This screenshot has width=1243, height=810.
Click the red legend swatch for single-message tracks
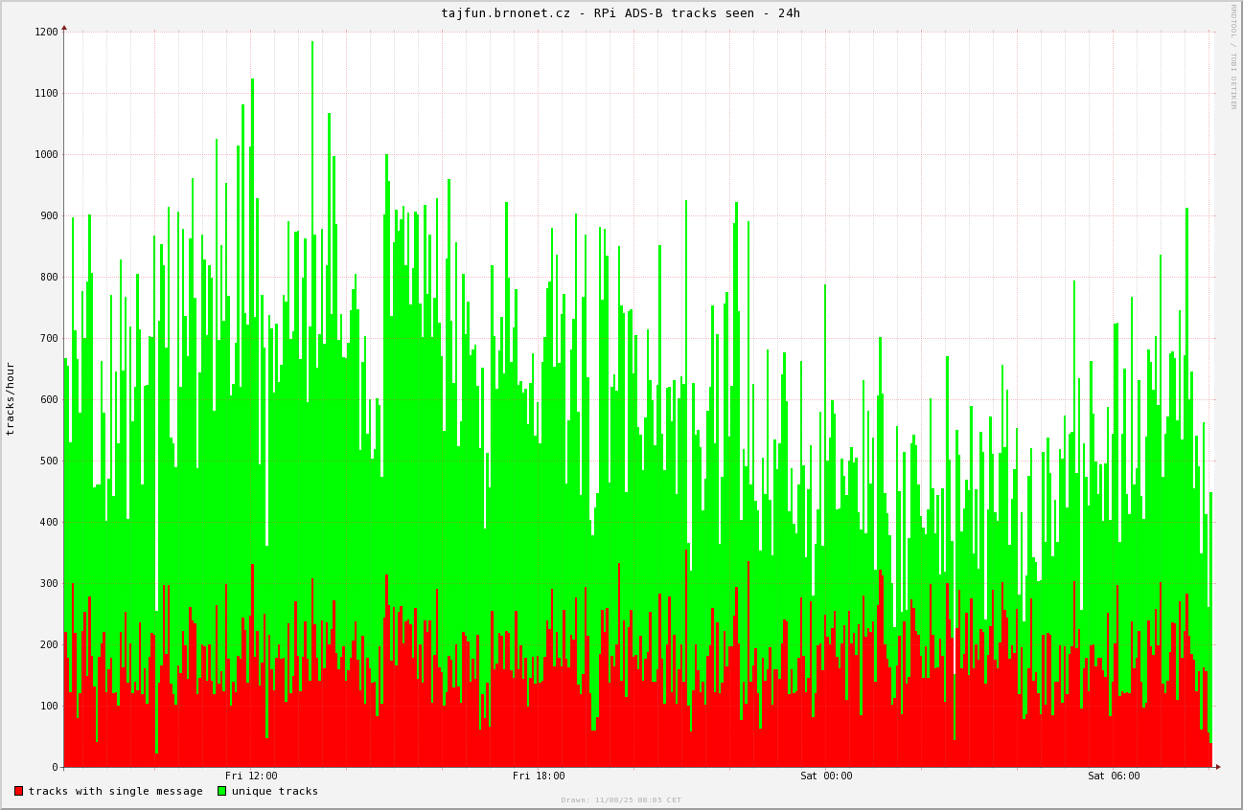tap(18, 791)
